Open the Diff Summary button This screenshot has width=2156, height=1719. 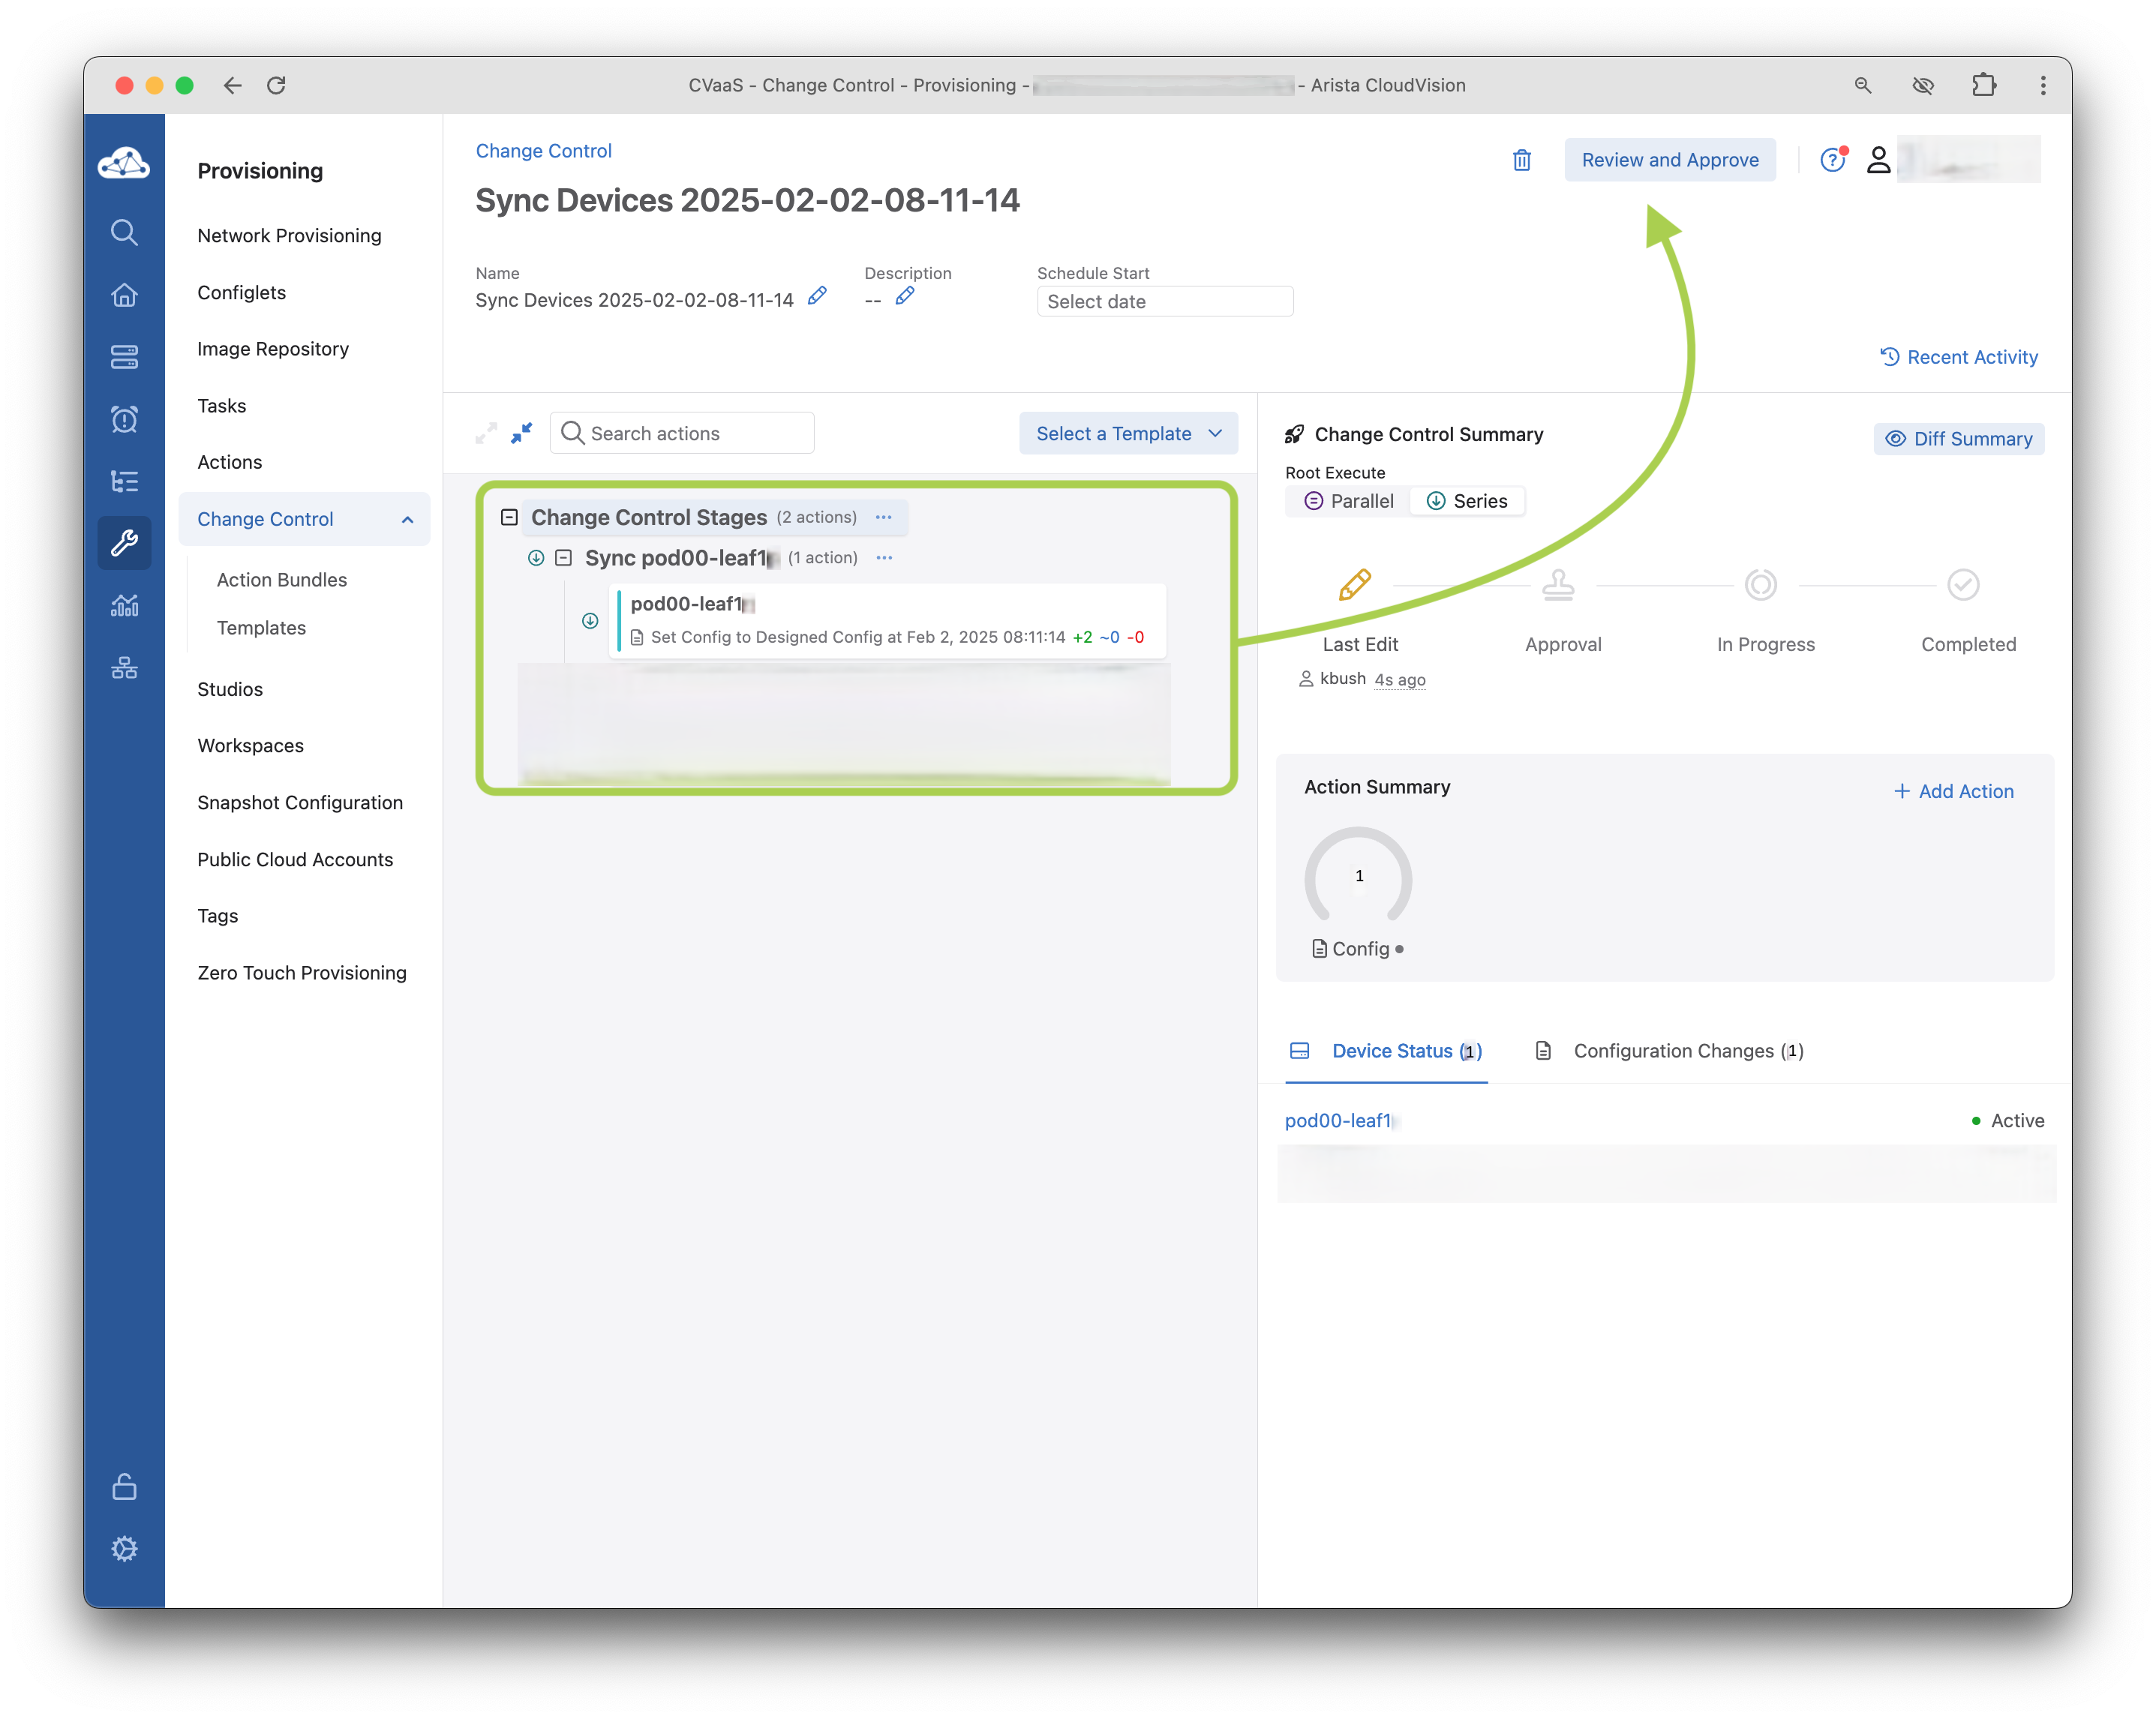pyautogui.click(x=1958, y=439)
